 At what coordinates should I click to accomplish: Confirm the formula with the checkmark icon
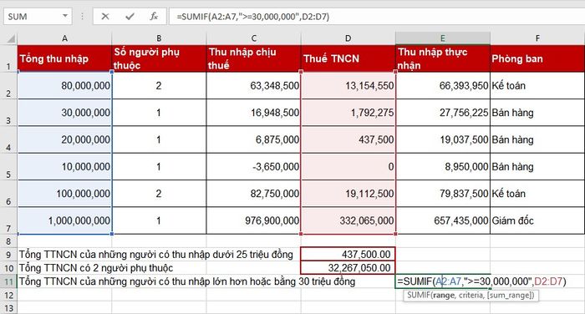click(130, 17)
